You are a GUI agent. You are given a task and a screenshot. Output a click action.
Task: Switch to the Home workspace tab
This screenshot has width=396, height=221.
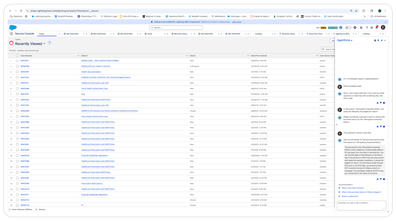point(149,33)
